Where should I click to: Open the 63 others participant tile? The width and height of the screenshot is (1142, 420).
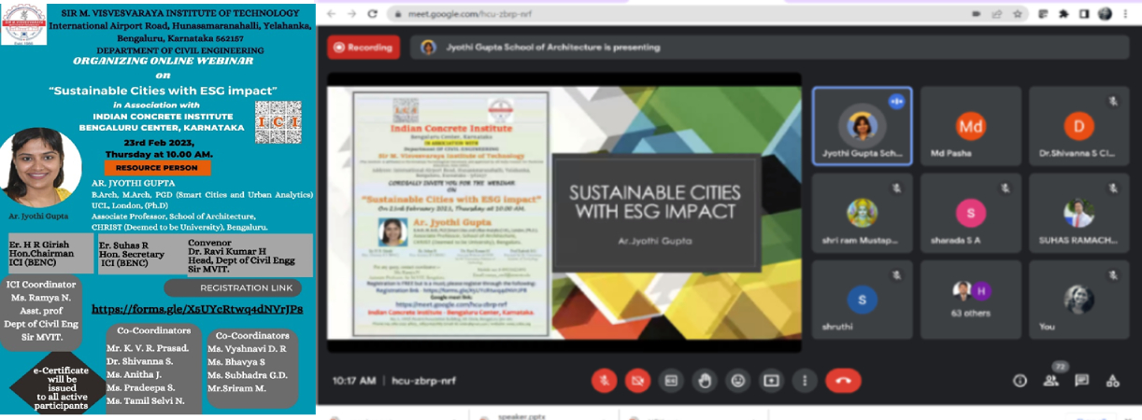(971, 300)
